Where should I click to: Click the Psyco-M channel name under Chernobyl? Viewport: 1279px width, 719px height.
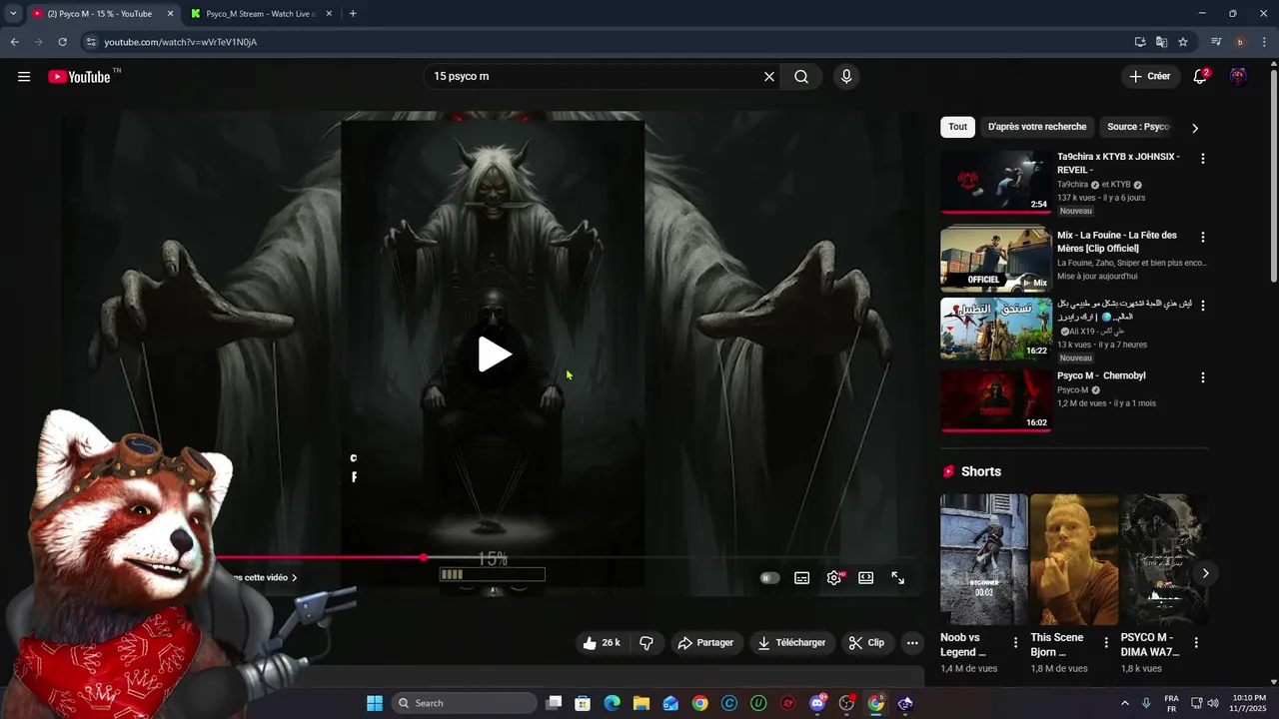(x=1072, y=390)
